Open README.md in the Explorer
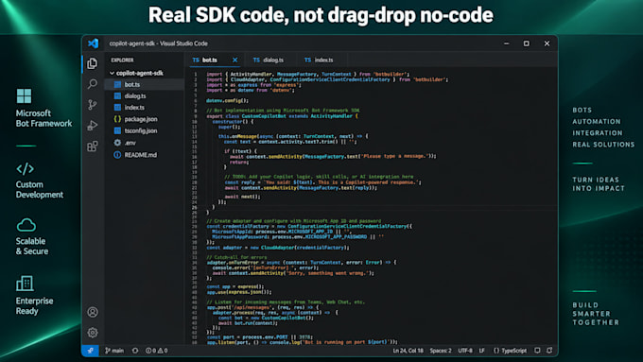The height and width of the screenshot is (362, 643). (144, 155)
